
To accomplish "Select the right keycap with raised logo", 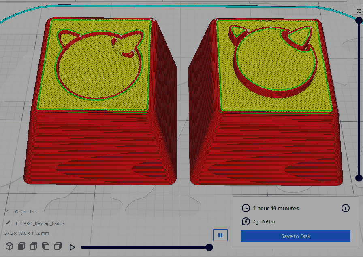I will click(266, 101).
